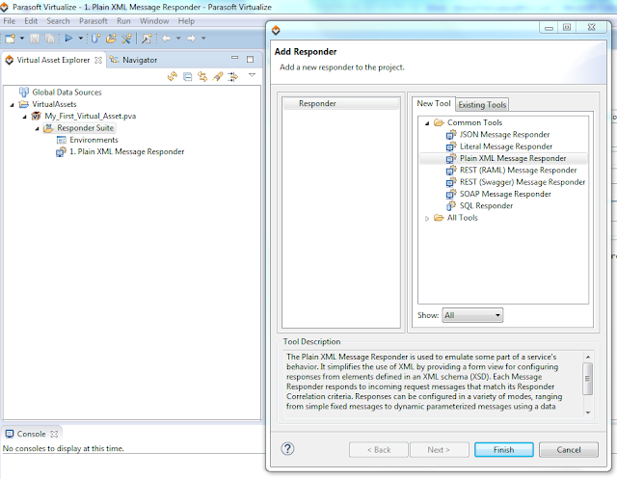Open the Run icon's dropdown arrow
The height and width of the screenshot is (479, 617).
coord(81,39)
